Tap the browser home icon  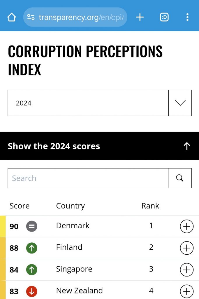(12, 17)
